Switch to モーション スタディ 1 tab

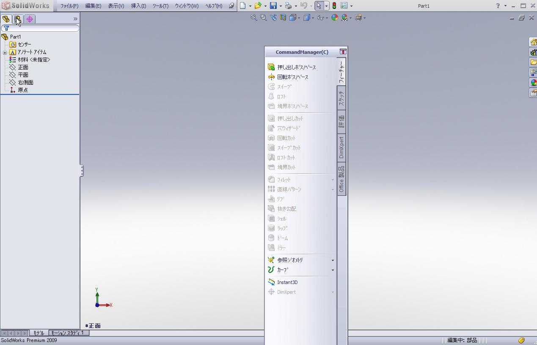[x=68, y=333]
